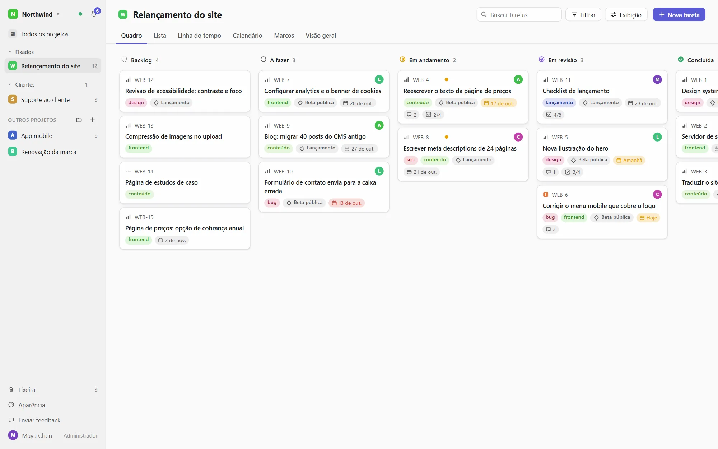This screenshot has height=449, width=718.
Task: Focus the Buscar tarefas search field
Action: coord(519,15)
